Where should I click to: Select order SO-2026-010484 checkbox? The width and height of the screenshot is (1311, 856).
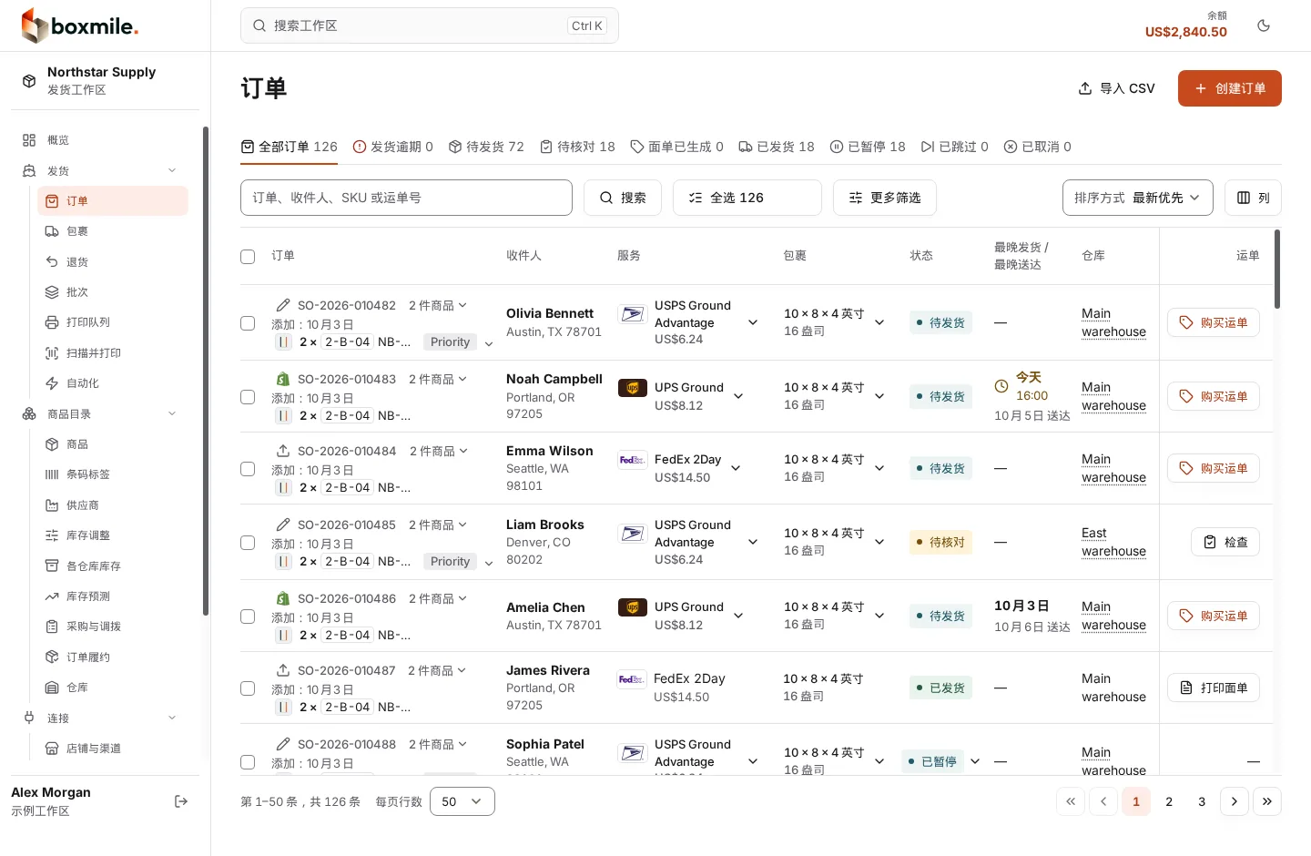pos(248,469)
